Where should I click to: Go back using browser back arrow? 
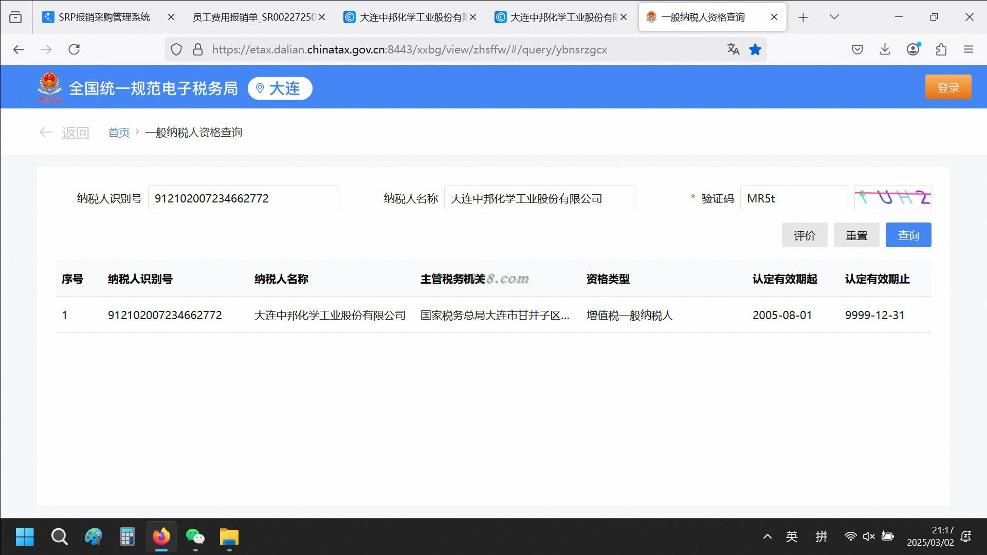[x=19, y=49]
